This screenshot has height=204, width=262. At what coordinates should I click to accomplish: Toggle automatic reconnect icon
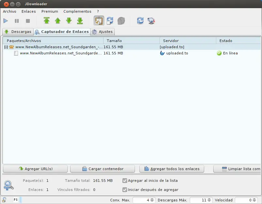click(x=110, y=21)
